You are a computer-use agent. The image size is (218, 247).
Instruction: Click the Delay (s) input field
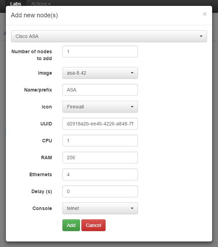click(100, 191)
